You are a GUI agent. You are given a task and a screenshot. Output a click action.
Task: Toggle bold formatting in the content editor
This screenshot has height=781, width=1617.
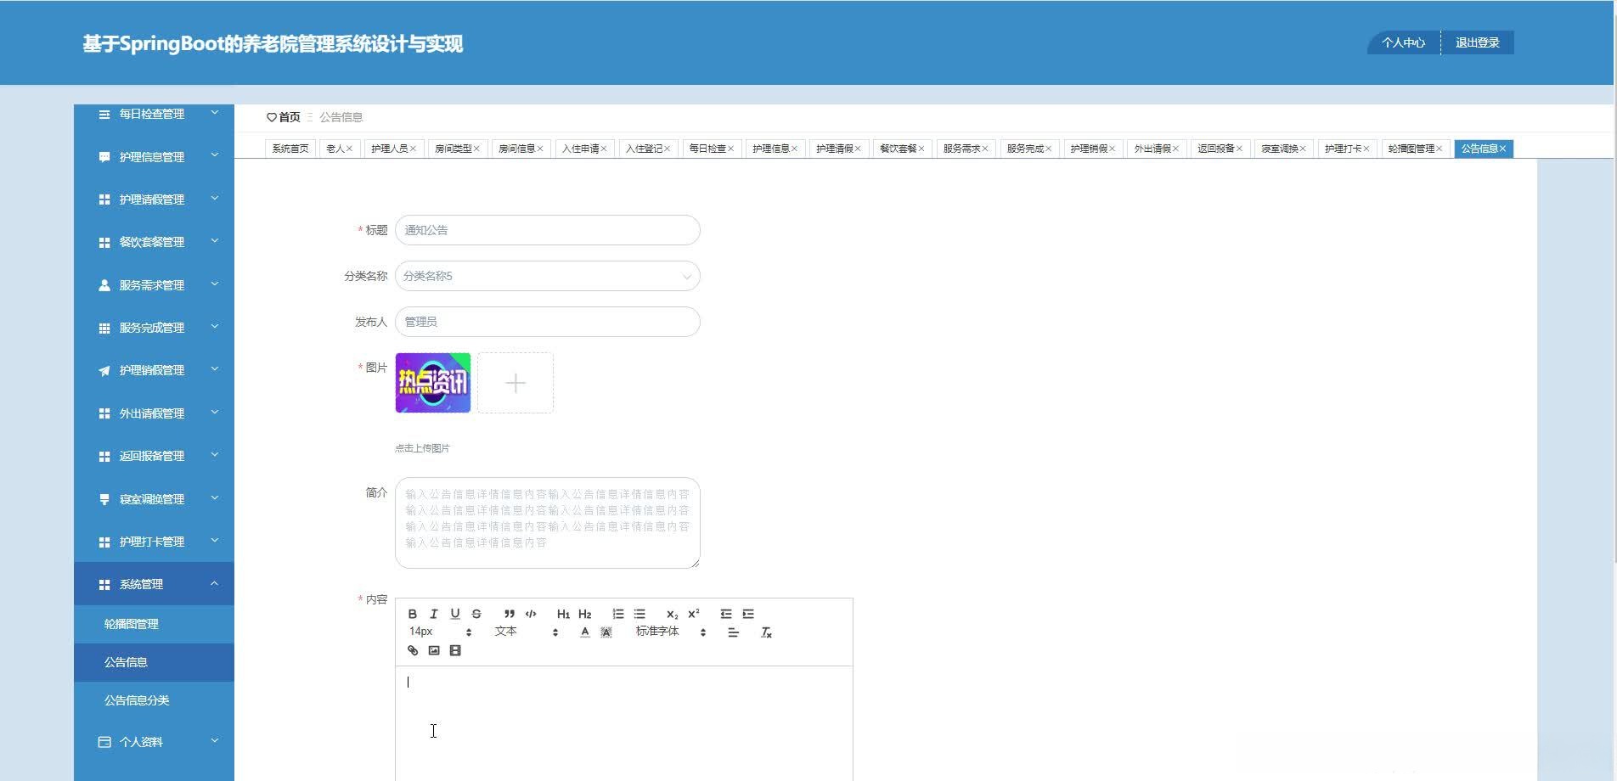coord(413,614)
